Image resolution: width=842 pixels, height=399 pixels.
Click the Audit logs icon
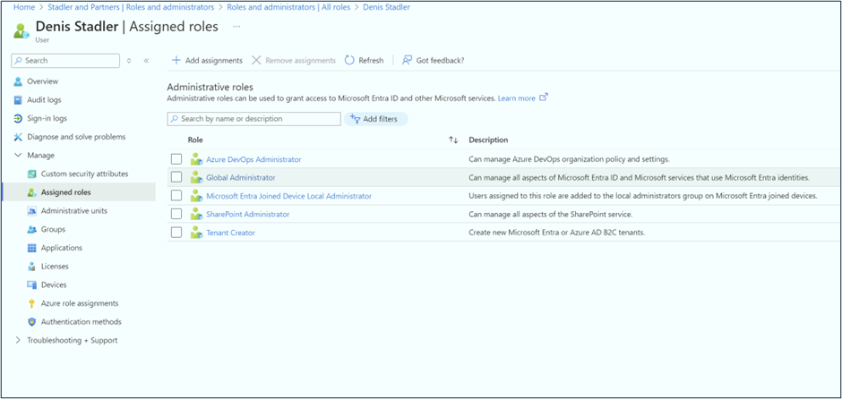coord(18,100)
